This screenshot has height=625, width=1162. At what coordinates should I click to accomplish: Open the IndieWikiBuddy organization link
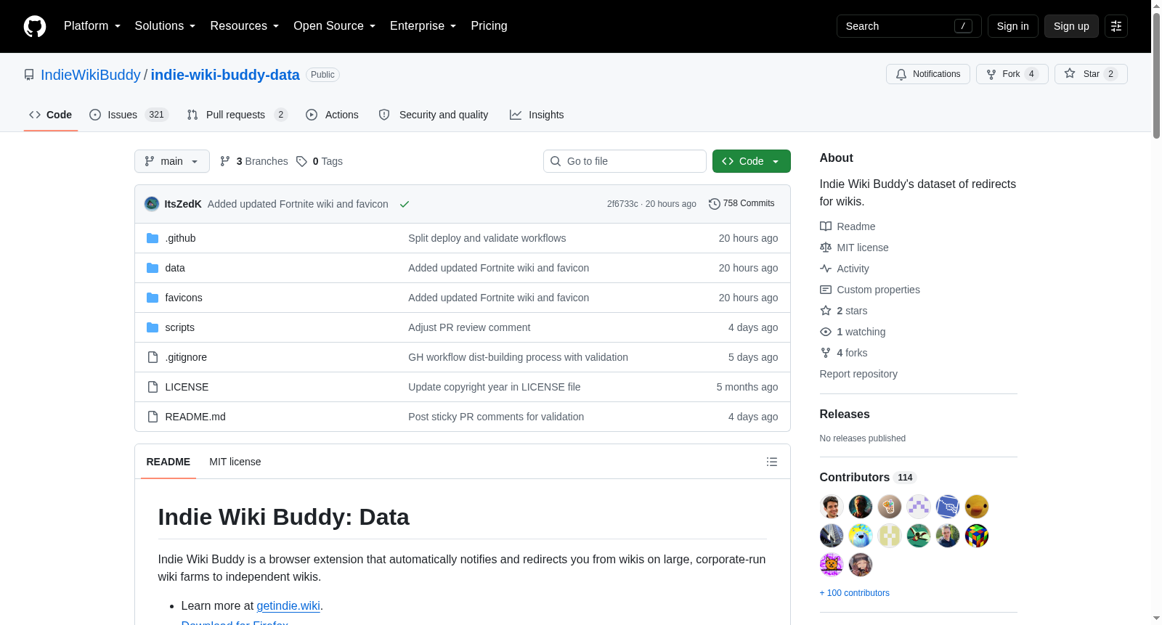point(91,75)
